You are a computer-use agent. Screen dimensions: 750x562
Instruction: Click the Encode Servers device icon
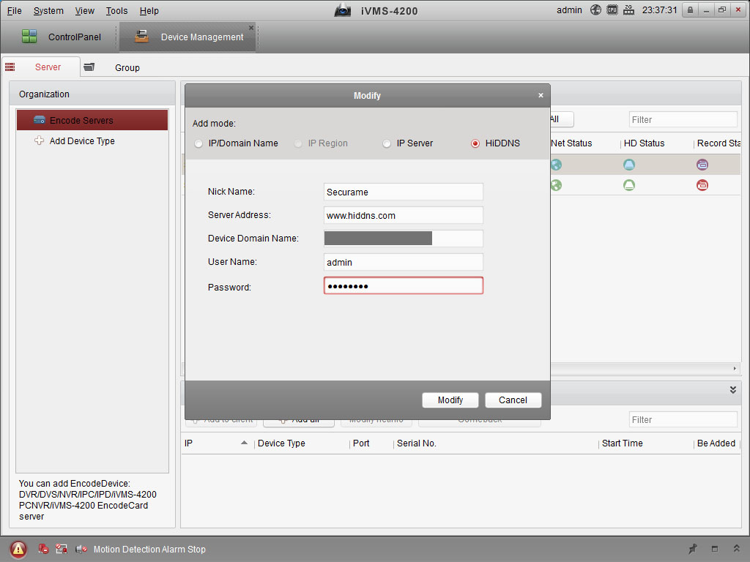[40, 120]
